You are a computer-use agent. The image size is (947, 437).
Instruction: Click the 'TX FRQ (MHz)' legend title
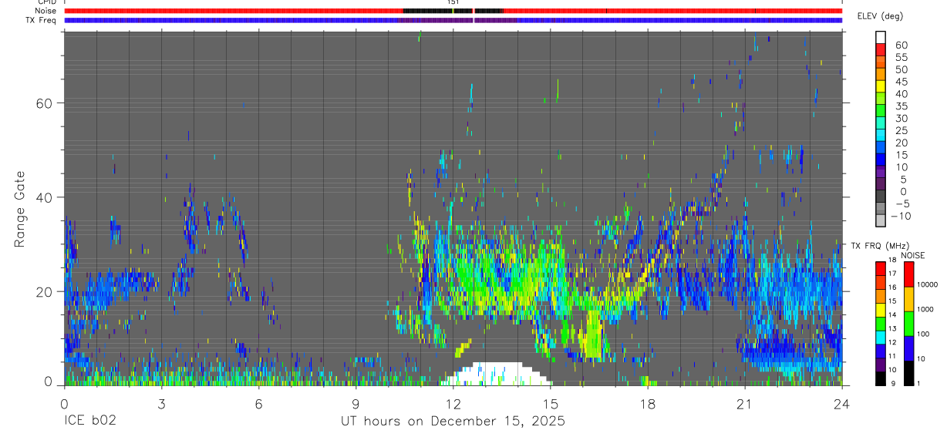coord(880,245)
